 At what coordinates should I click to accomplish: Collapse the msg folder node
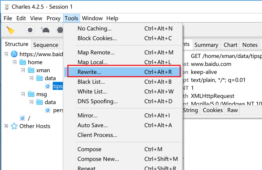pyautogui.click(x=23, y=94)
